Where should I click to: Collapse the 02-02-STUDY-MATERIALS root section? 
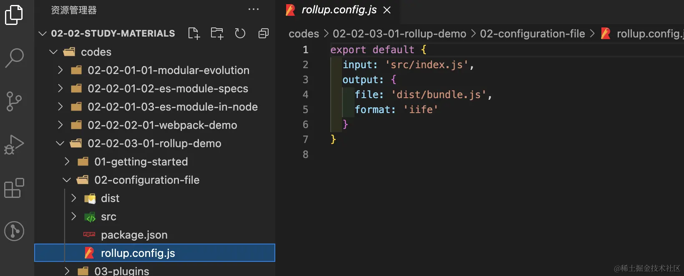42,33
